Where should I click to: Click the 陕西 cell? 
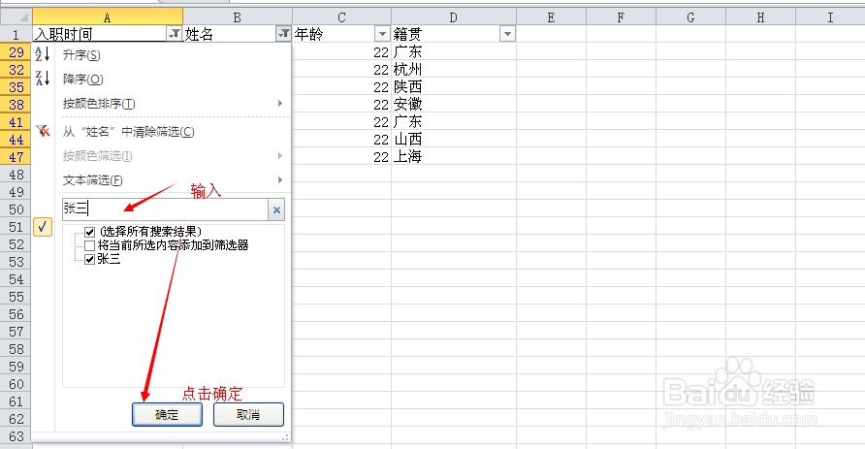[x=454, y=86]
